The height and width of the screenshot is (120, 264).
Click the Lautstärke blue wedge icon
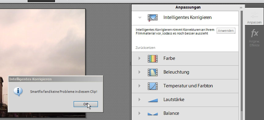pyautogui.click(x=153, y=100)
